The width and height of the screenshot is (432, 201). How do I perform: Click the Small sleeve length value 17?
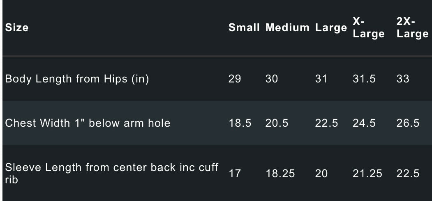(234, 174)
